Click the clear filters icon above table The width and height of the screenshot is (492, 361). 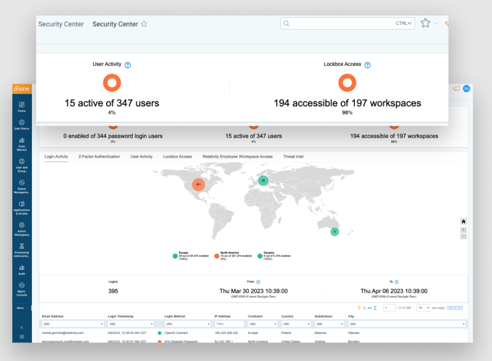point(364,308)
